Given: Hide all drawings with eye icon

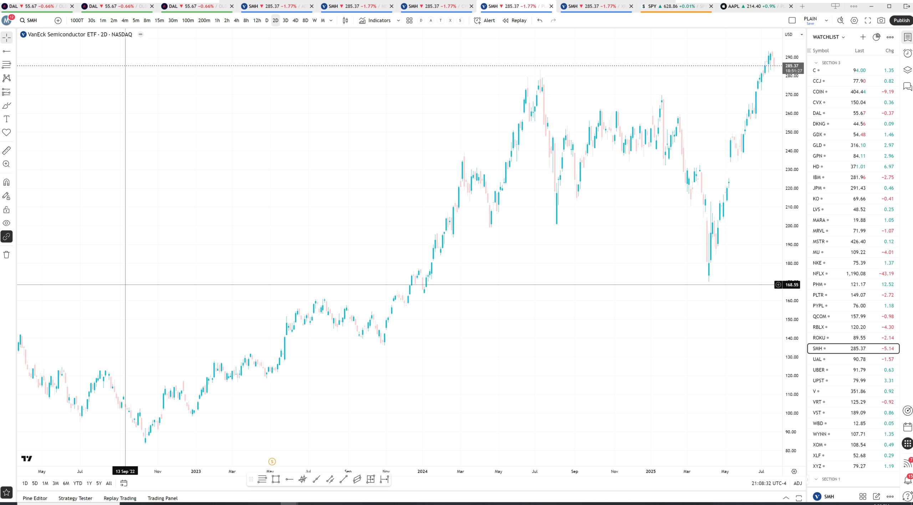Looking at the screenshot, I should point(6,223).
